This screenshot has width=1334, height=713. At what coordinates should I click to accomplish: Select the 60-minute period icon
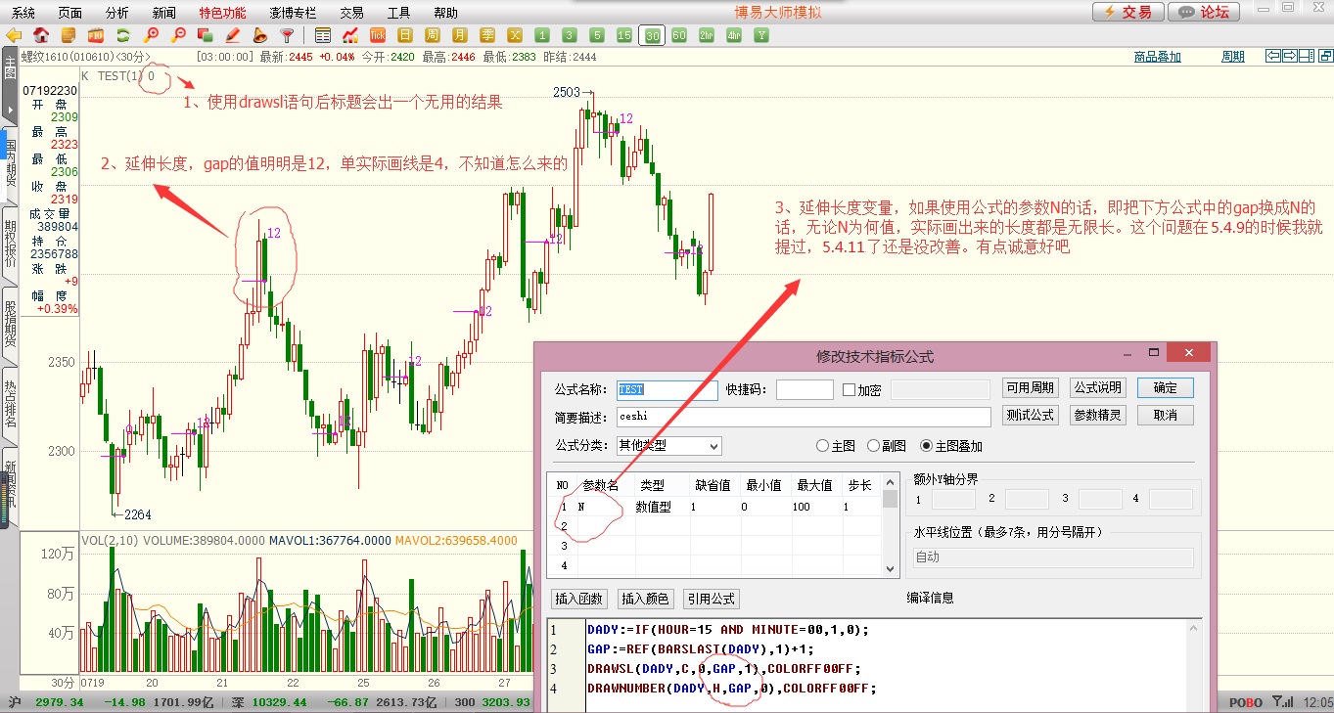679,35
